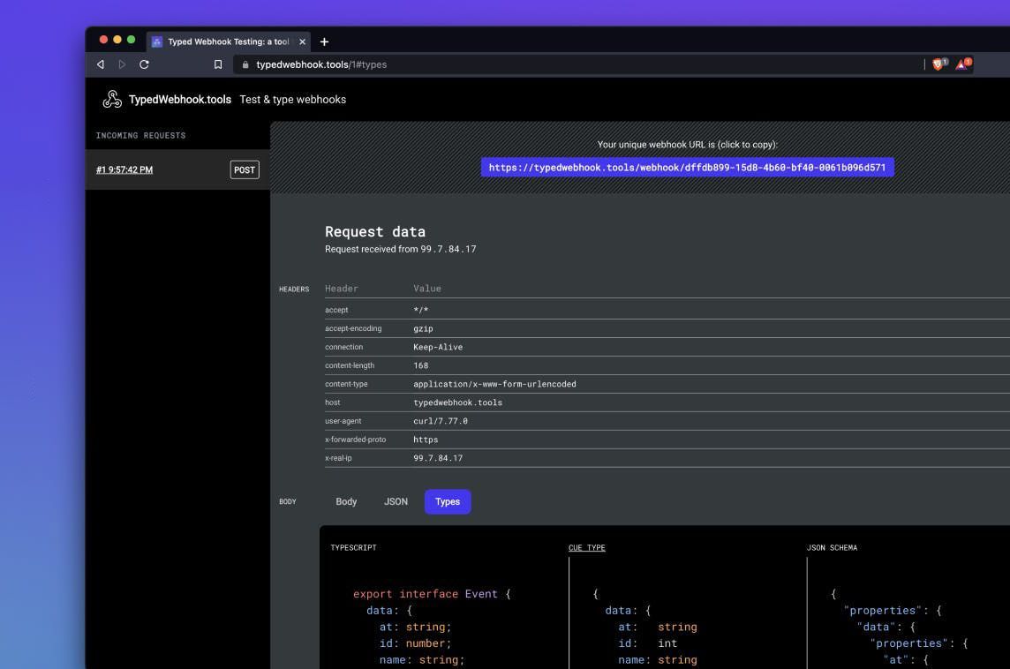Open a new tab with plus icon
The height and width of the screenshot is (669, 1010).
[x=325, y=41]
